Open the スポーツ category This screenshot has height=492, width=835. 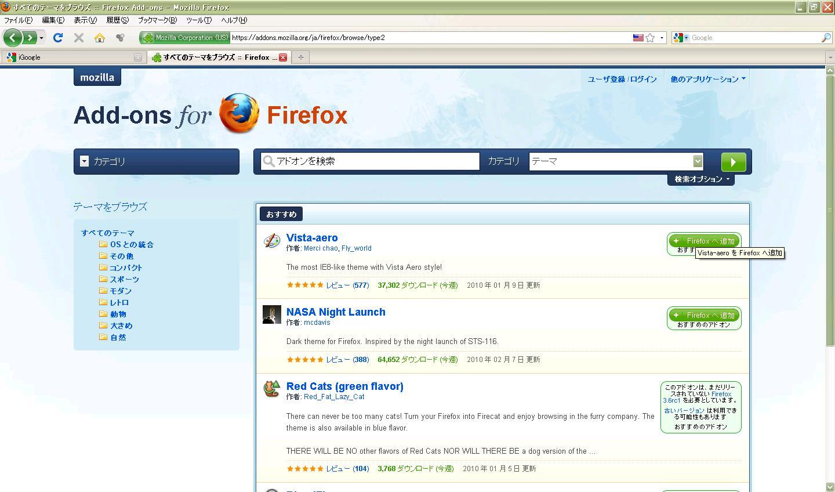[124, 279]
